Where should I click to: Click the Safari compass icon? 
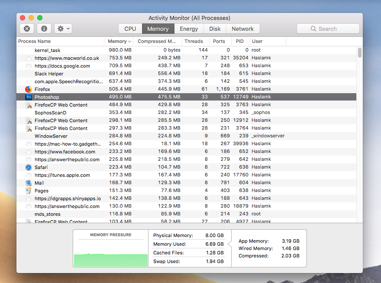pos(29,167)
